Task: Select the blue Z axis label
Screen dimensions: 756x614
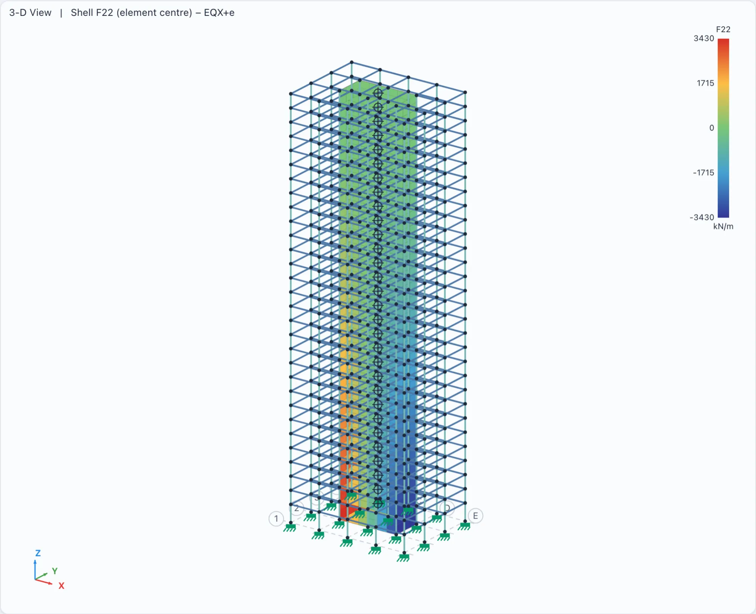Action: point(38,553)
